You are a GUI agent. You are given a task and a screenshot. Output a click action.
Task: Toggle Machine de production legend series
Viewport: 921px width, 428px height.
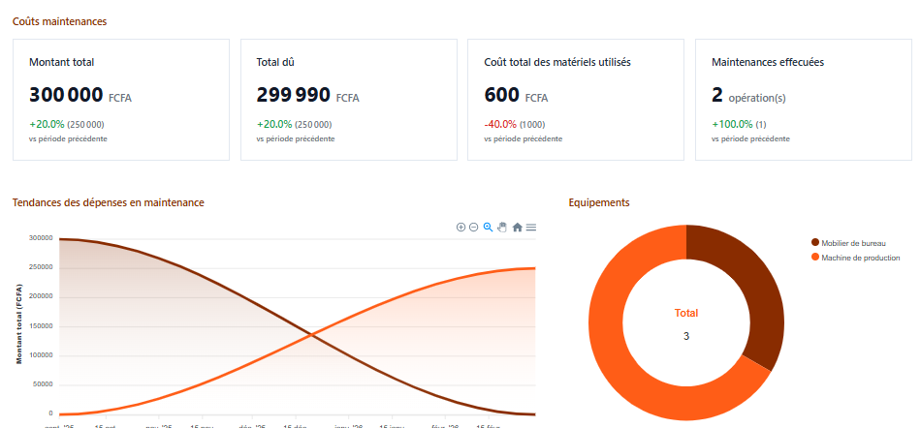click(861, 258)
